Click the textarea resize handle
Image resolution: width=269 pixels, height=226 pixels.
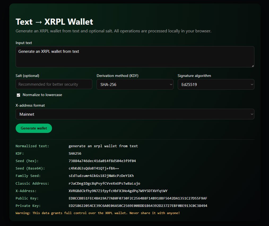click(x=253, y=66)
